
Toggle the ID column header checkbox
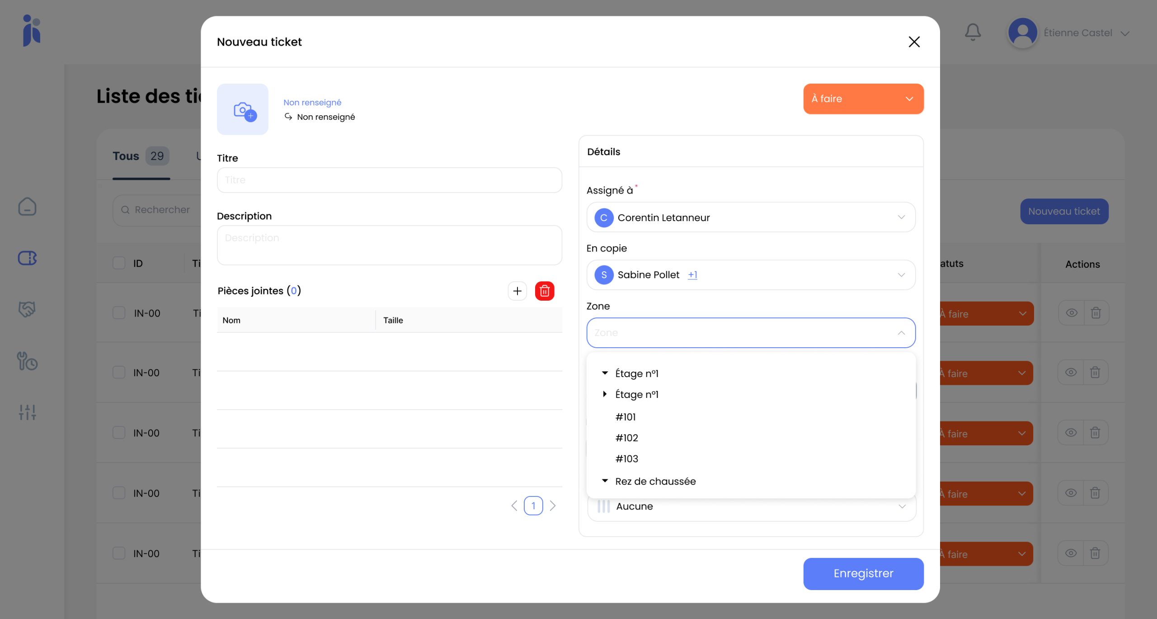[119, 263]
